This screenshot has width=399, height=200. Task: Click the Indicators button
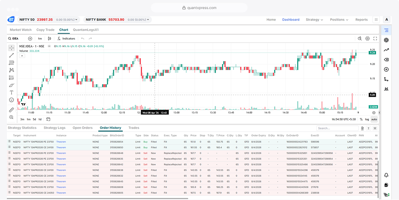tap(66, 38)
